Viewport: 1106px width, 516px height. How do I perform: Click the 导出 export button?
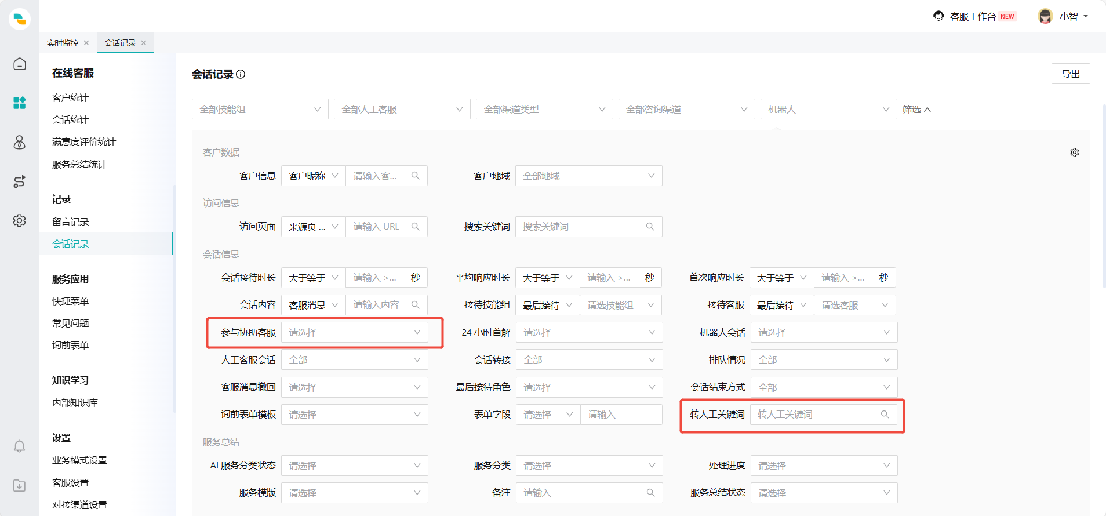pos(1070,74)
